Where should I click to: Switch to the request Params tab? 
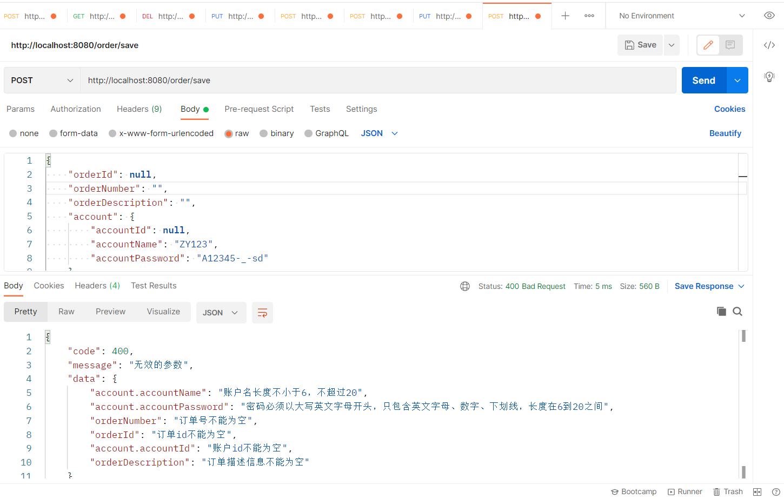pos(21,109)
